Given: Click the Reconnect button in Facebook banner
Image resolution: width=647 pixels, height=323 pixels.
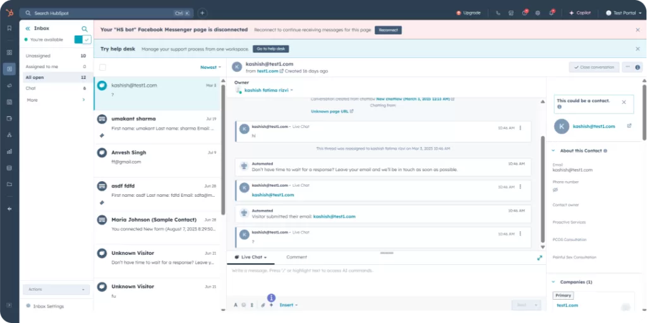Looking at the screenshot, I should (388, 30).
